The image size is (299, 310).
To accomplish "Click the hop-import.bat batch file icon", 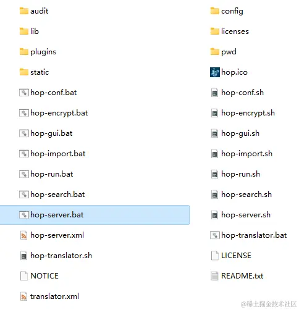I will tap(24, 154).
